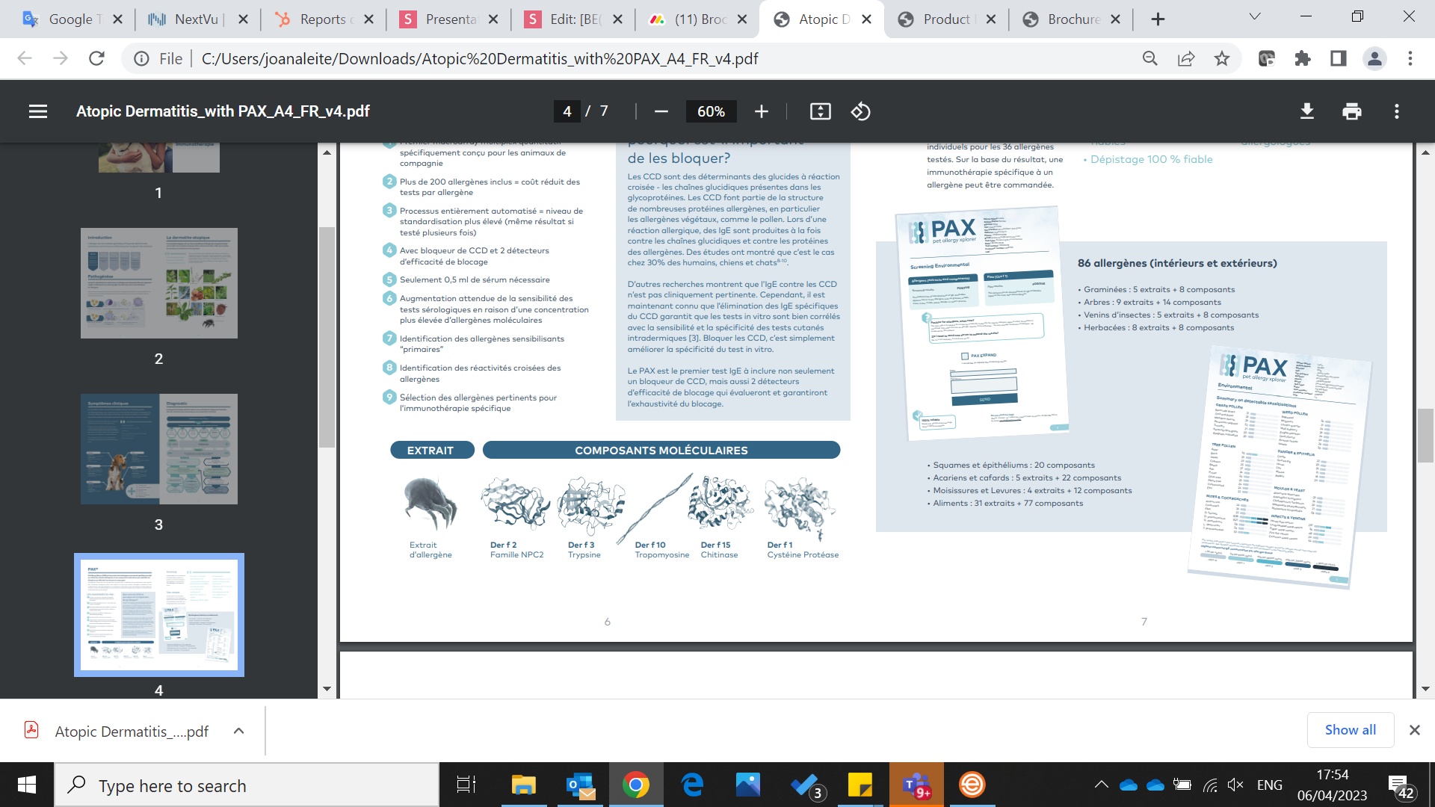
Task: Click the page number input field
Action: [567, 111]
